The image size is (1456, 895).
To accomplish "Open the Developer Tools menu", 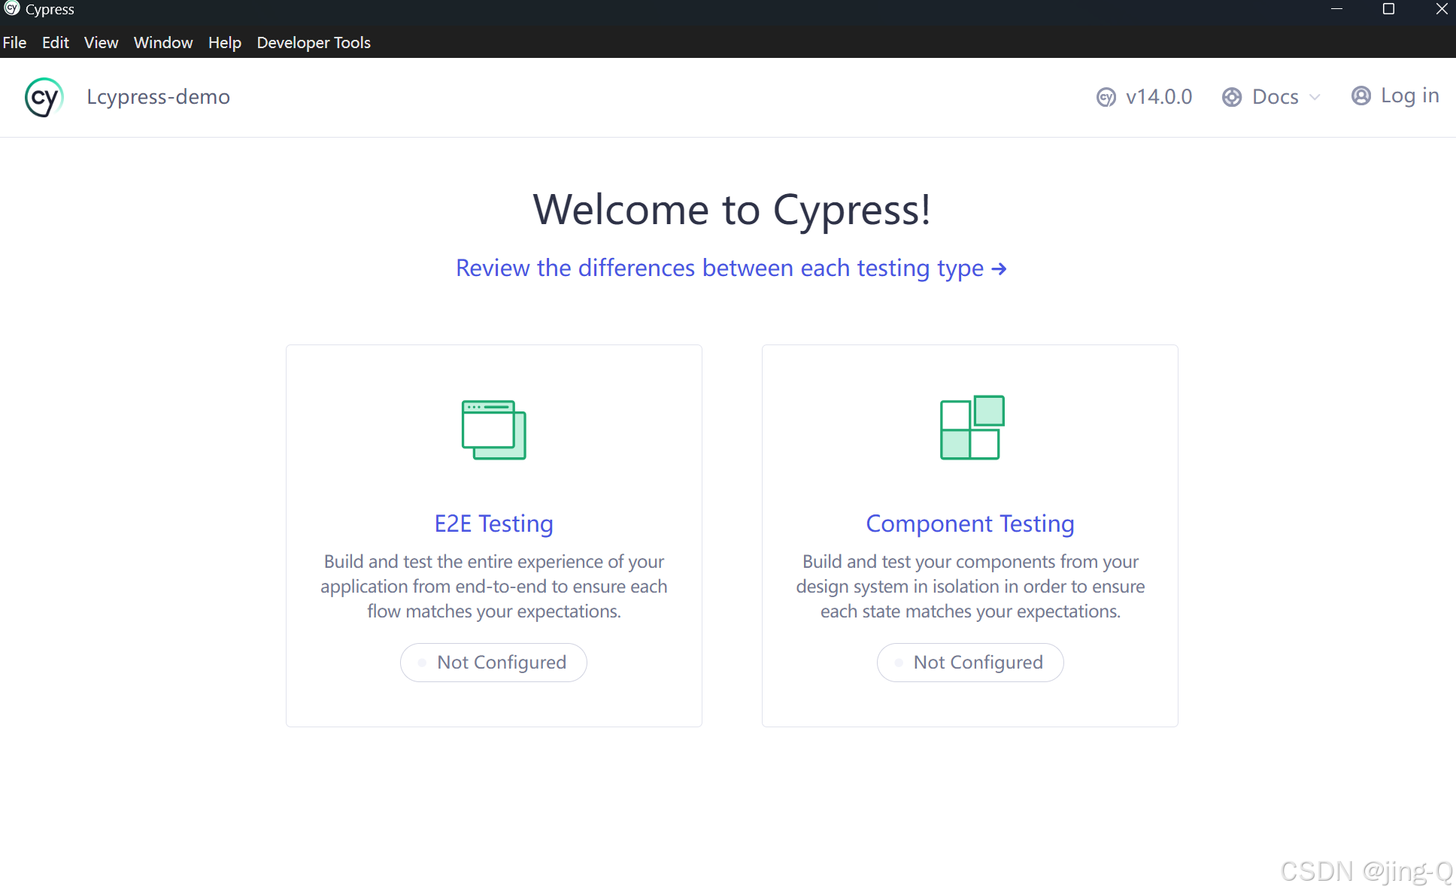I will pyautogui.click(x=314, y=43).
